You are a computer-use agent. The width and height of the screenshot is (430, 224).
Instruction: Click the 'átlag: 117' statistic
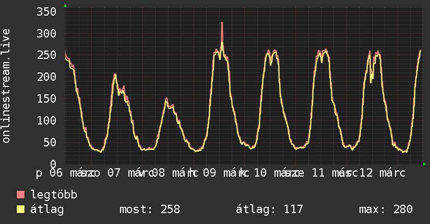(269, 209)
